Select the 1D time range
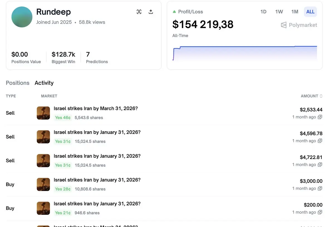 [263, 12]
